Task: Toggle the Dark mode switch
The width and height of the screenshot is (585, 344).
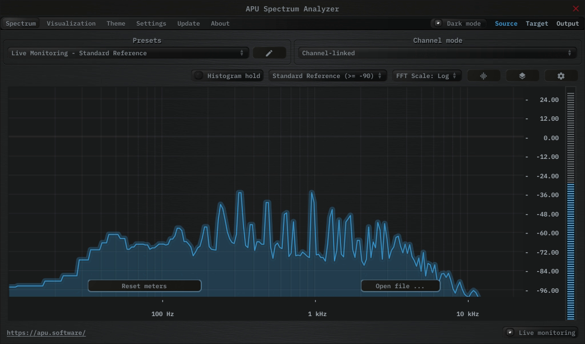Action: 438,23
